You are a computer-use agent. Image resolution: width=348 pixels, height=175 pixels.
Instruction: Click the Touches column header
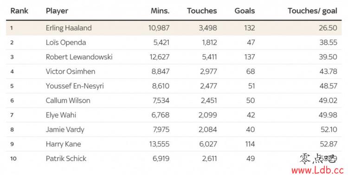[x=202, y=11]
